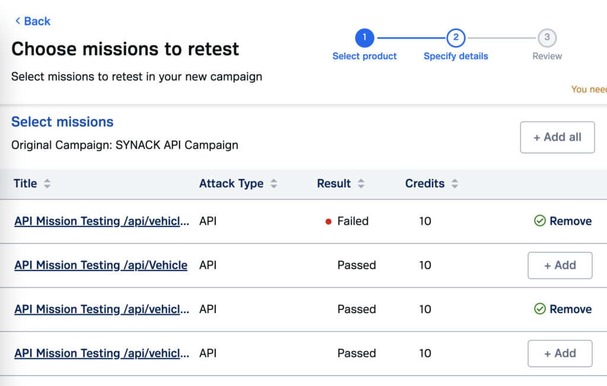This screenshot has width=607, height=386.
Task: Sort table by Credits arrows
Action: tap(455, 184)
